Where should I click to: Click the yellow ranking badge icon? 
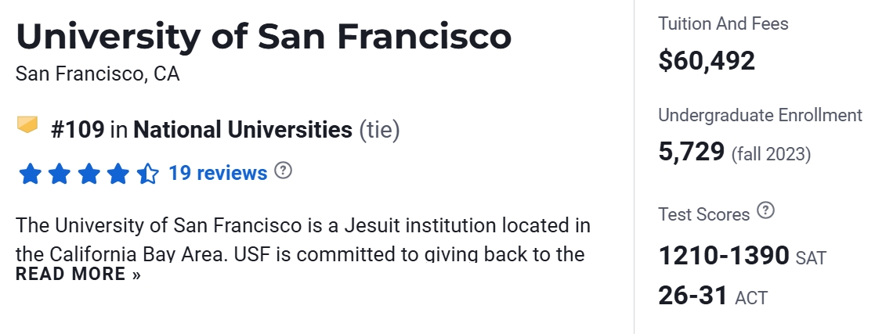(27, 125)
